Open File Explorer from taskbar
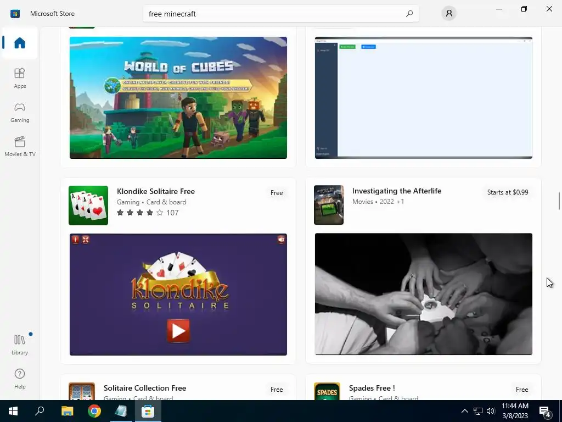The width and height of the screenshot is (562, 422). 67,411
